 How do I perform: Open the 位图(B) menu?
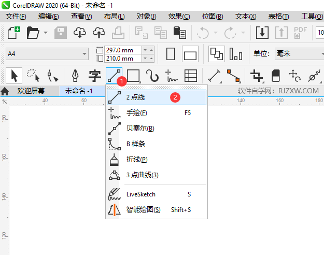(213, 16)
